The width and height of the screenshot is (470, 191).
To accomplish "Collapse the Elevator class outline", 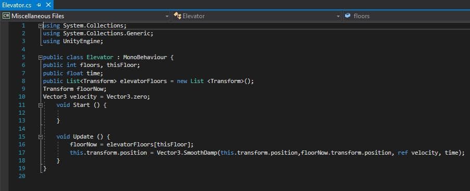I will (41, 58).
